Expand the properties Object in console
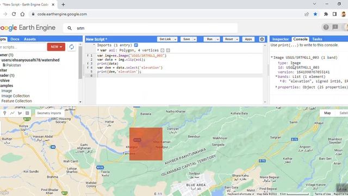Screen dimensions: 348x196 click(x=276, y=87)
